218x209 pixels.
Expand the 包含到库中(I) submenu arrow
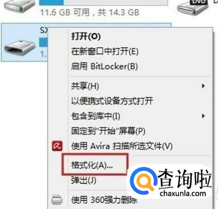pyautogui.click(x=203, y=116)
